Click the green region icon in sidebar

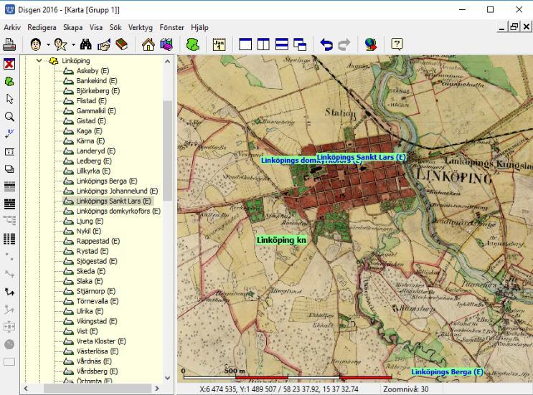pyautogui.click(x=9, y=82)
